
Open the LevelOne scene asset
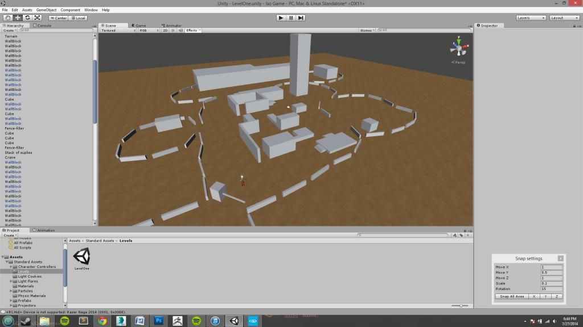point(81,257)
